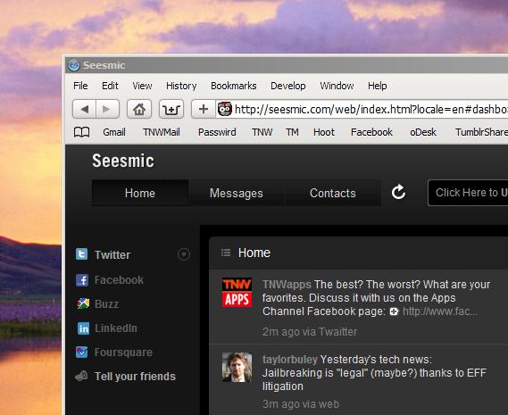Open the browser home page icon

point(139,109)
